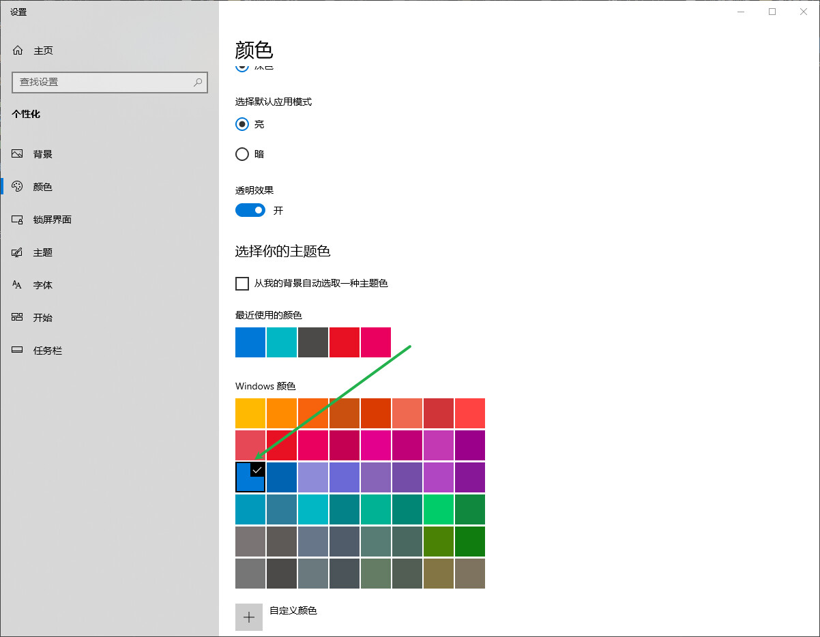Open the 主题 brush icon

18,252
